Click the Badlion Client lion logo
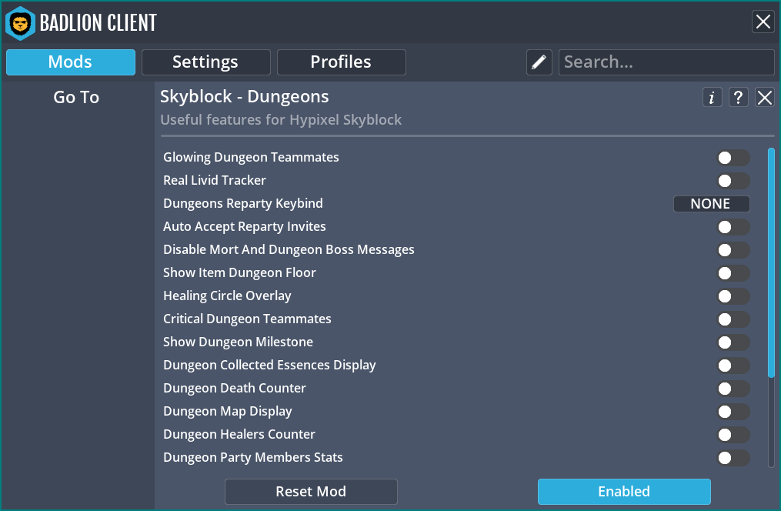Image resolution: width=781 pixels, height=511 pixels. (20, 22)
